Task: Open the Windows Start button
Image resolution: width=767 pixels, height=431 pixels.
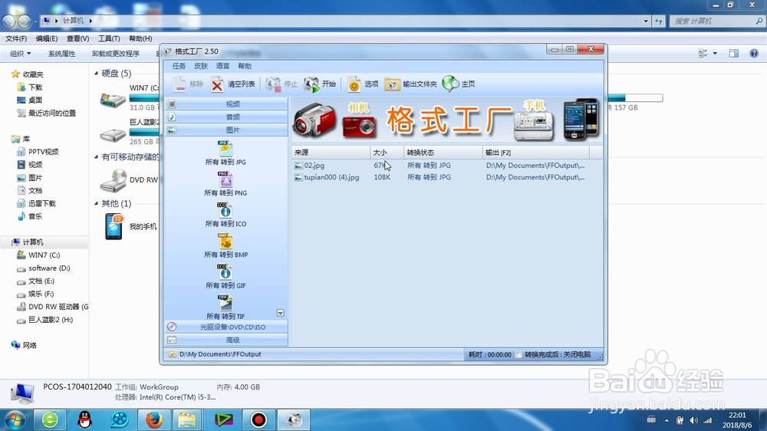Action: click(x=14, y=420)
